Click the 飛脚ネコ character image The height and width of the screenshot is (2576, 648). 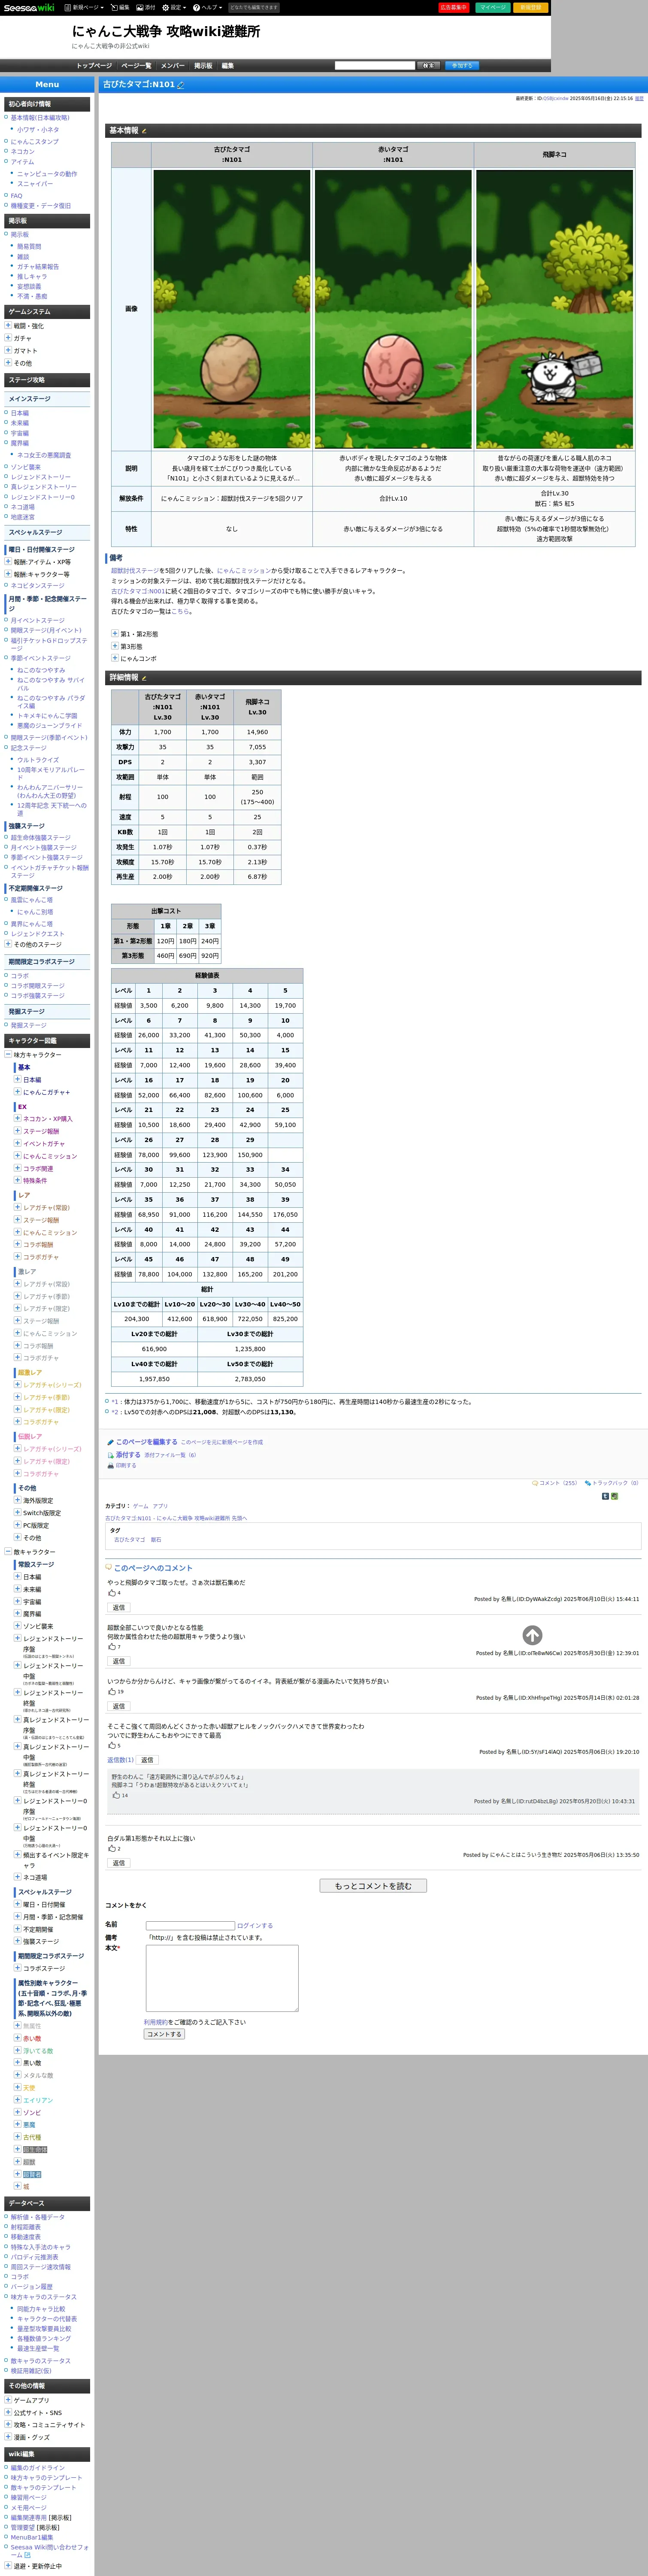coord(554,309)
